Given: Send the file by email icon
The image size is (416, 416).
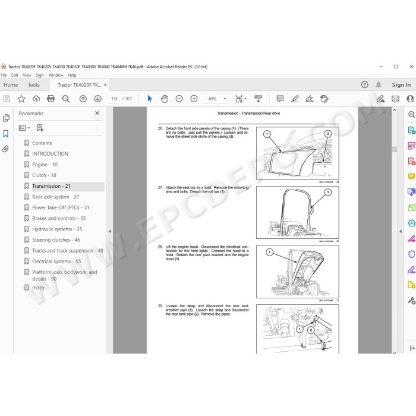Looking at the screenshot, I should pyautogui.click(x=395, y=99).
